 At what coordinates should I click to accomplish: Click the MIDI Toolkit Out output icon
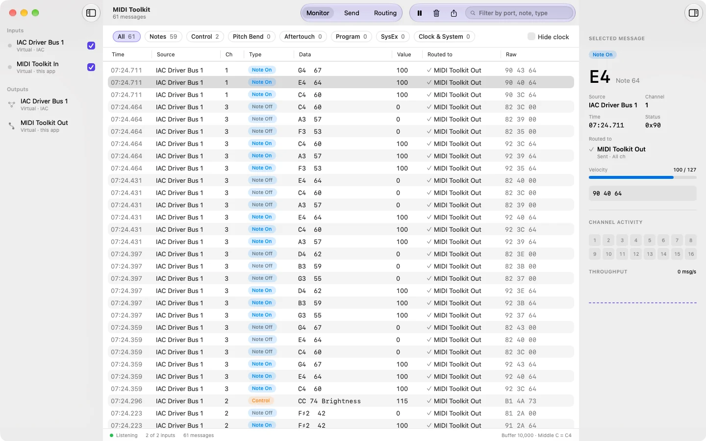click(12, 126)
